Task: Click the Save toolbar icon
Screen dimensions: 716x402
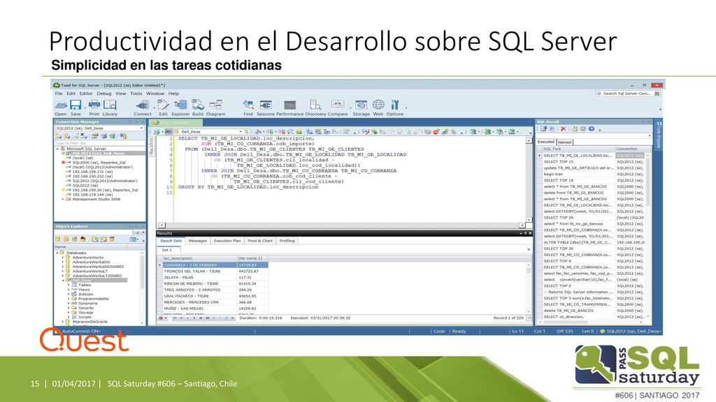Action: 76,107
